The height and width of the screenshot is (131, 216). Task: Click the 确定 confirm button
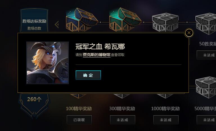pos(88,75)
